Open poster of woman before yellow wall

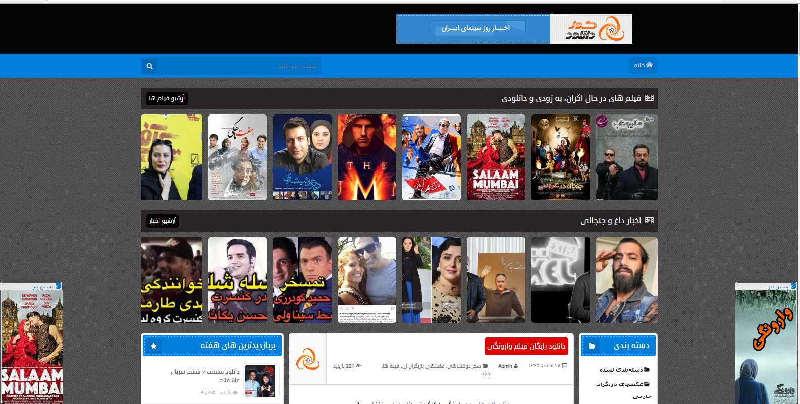[172, 157]
